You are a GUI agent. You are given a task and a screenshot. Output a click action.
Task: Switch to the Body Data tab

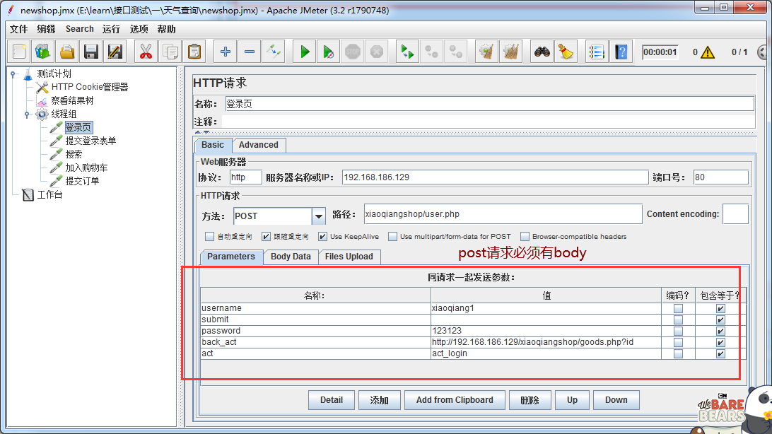[291, 257]
